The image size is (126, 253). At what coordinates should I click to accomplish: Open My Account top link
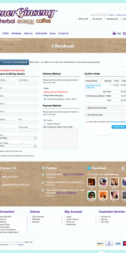click(97, 19)
